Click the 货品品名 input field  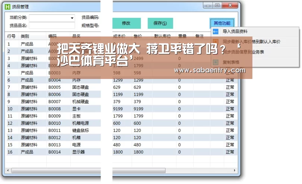tap(51, 26)
